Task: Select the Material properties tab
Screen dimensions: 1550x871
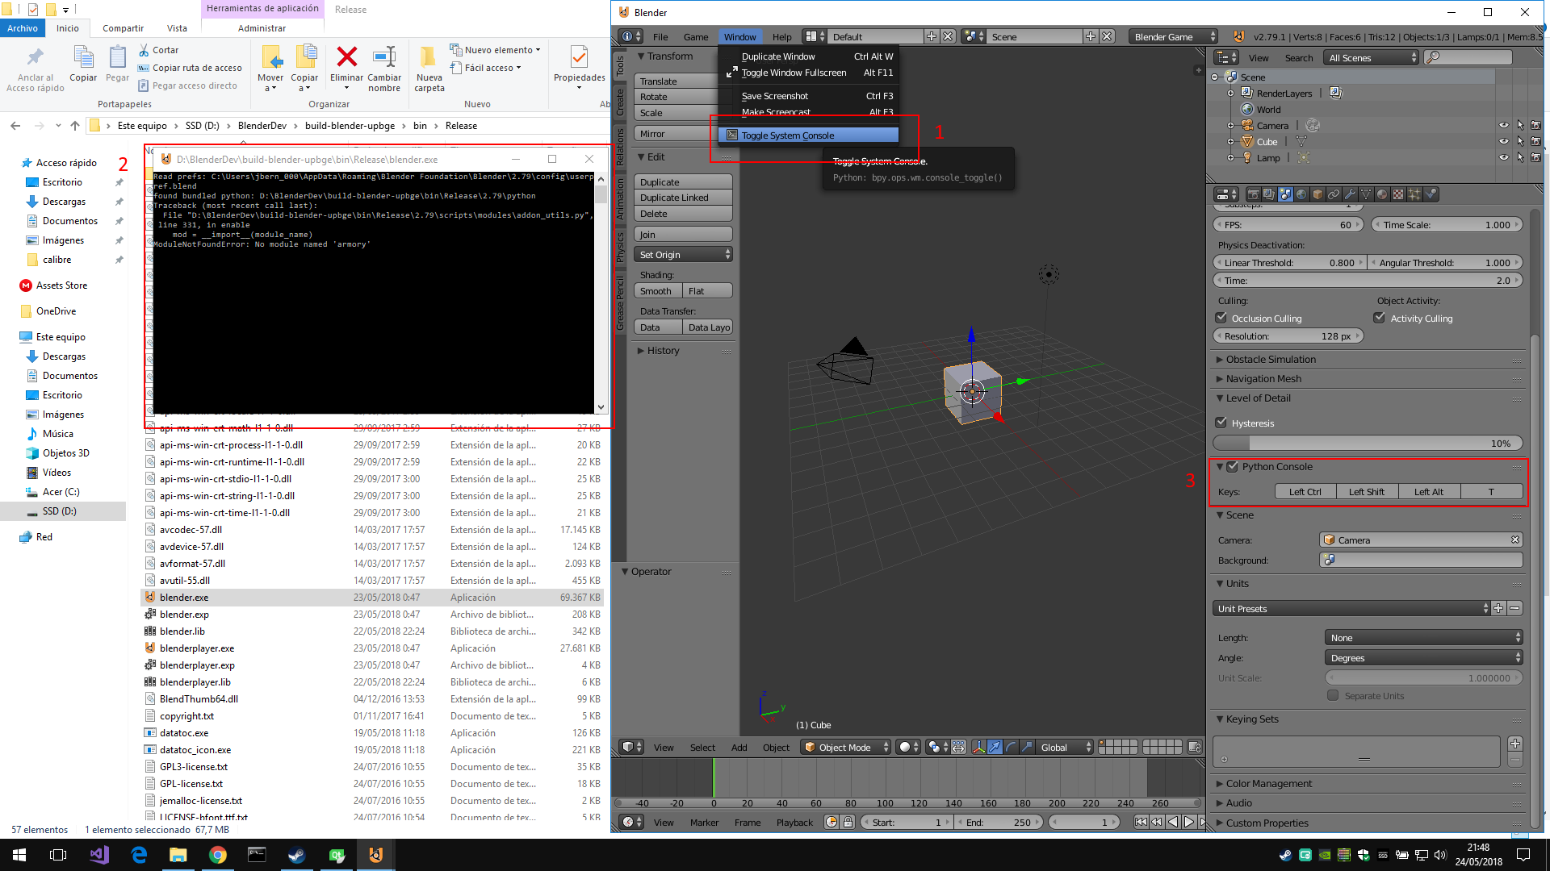Action: pos(1380,194)
